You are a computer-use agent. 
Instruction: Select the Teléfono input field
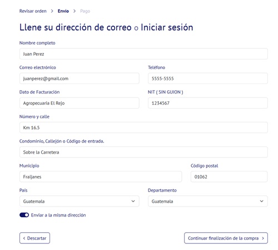208,79
